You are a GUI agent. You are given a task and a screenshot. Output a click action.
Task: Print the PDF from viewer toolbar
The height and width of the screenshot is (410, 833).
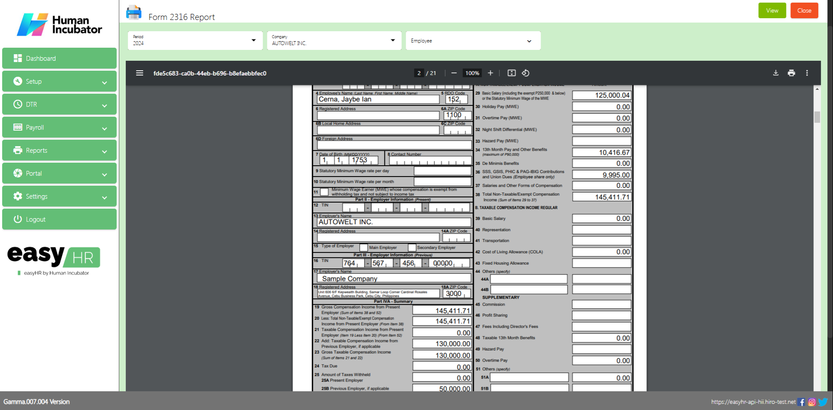pyautogui.click(x=791, y=73)
